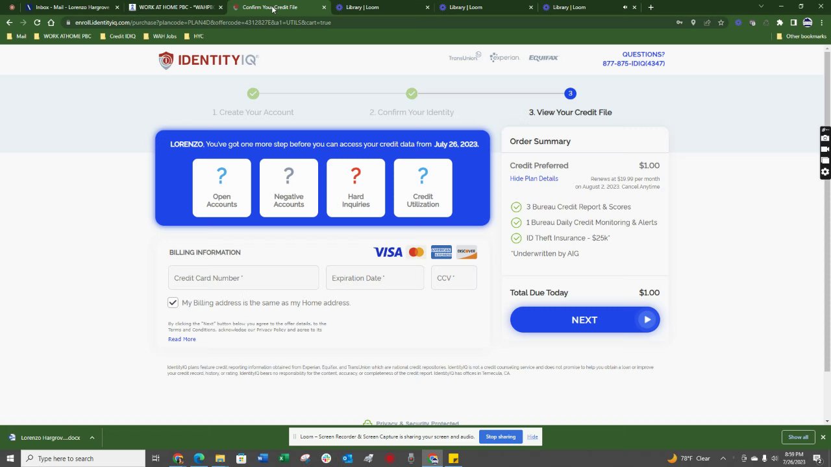831x467 pixels.
Task: Expand the Chrome tab search dropdown
Action: pyautogui.click(x=762, y=7)
